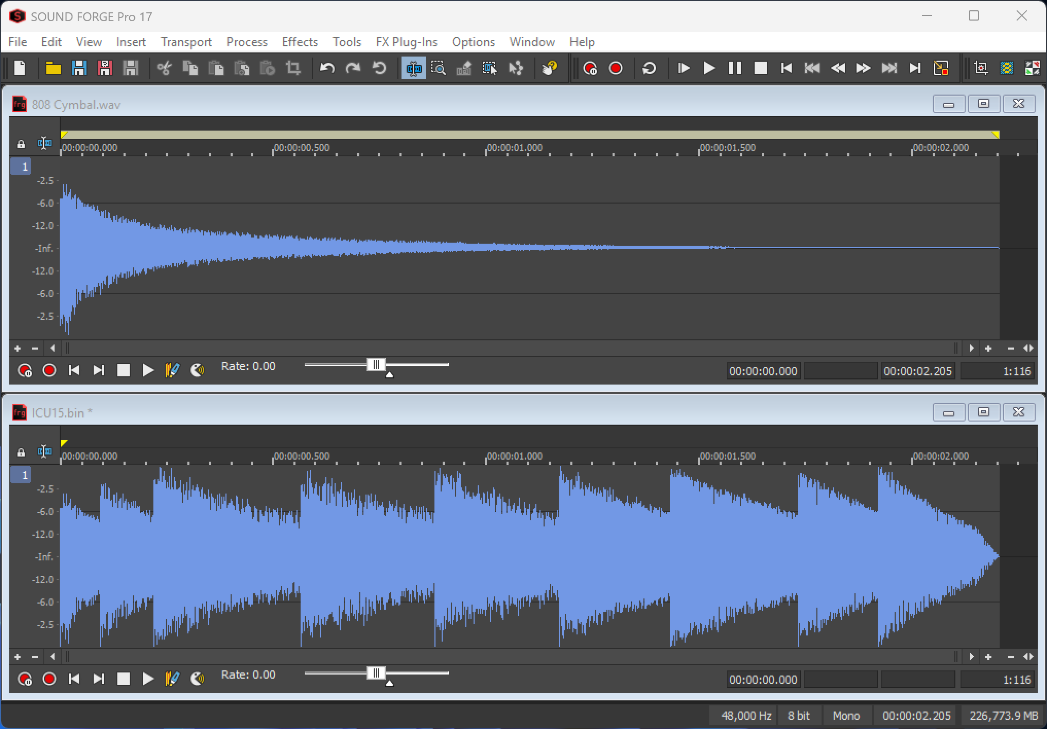Click the zoom-in plus button below the cymbal waveform
This screenshot has height=729, width=1047.
tap(17, 348)
